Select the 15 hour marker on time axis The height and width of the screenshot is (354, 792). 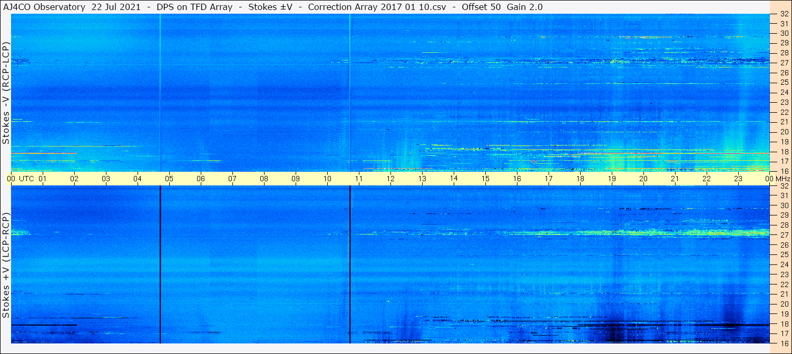click(x=485, y=179)
